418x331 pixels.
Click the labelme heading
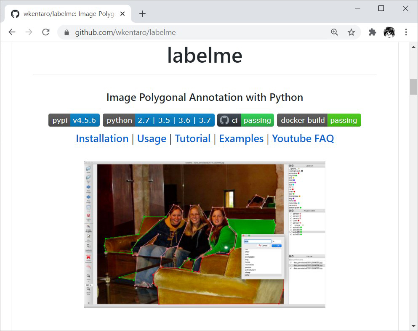(205, 56)
